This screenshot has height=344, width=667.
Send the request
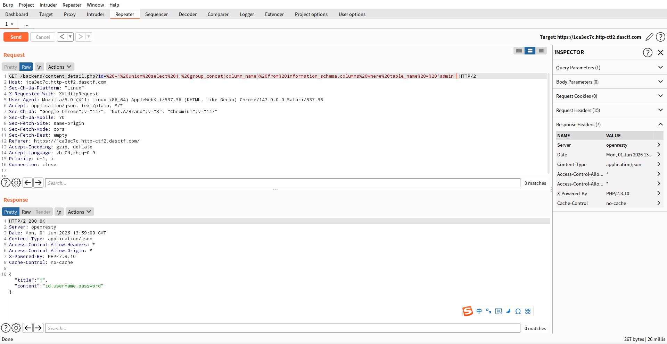pyautogui.click(x=16, y=37)
